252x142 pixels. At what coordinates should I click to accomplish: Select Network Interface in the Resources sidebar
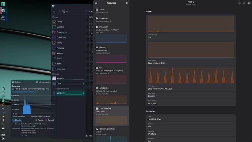click(111, 135)
